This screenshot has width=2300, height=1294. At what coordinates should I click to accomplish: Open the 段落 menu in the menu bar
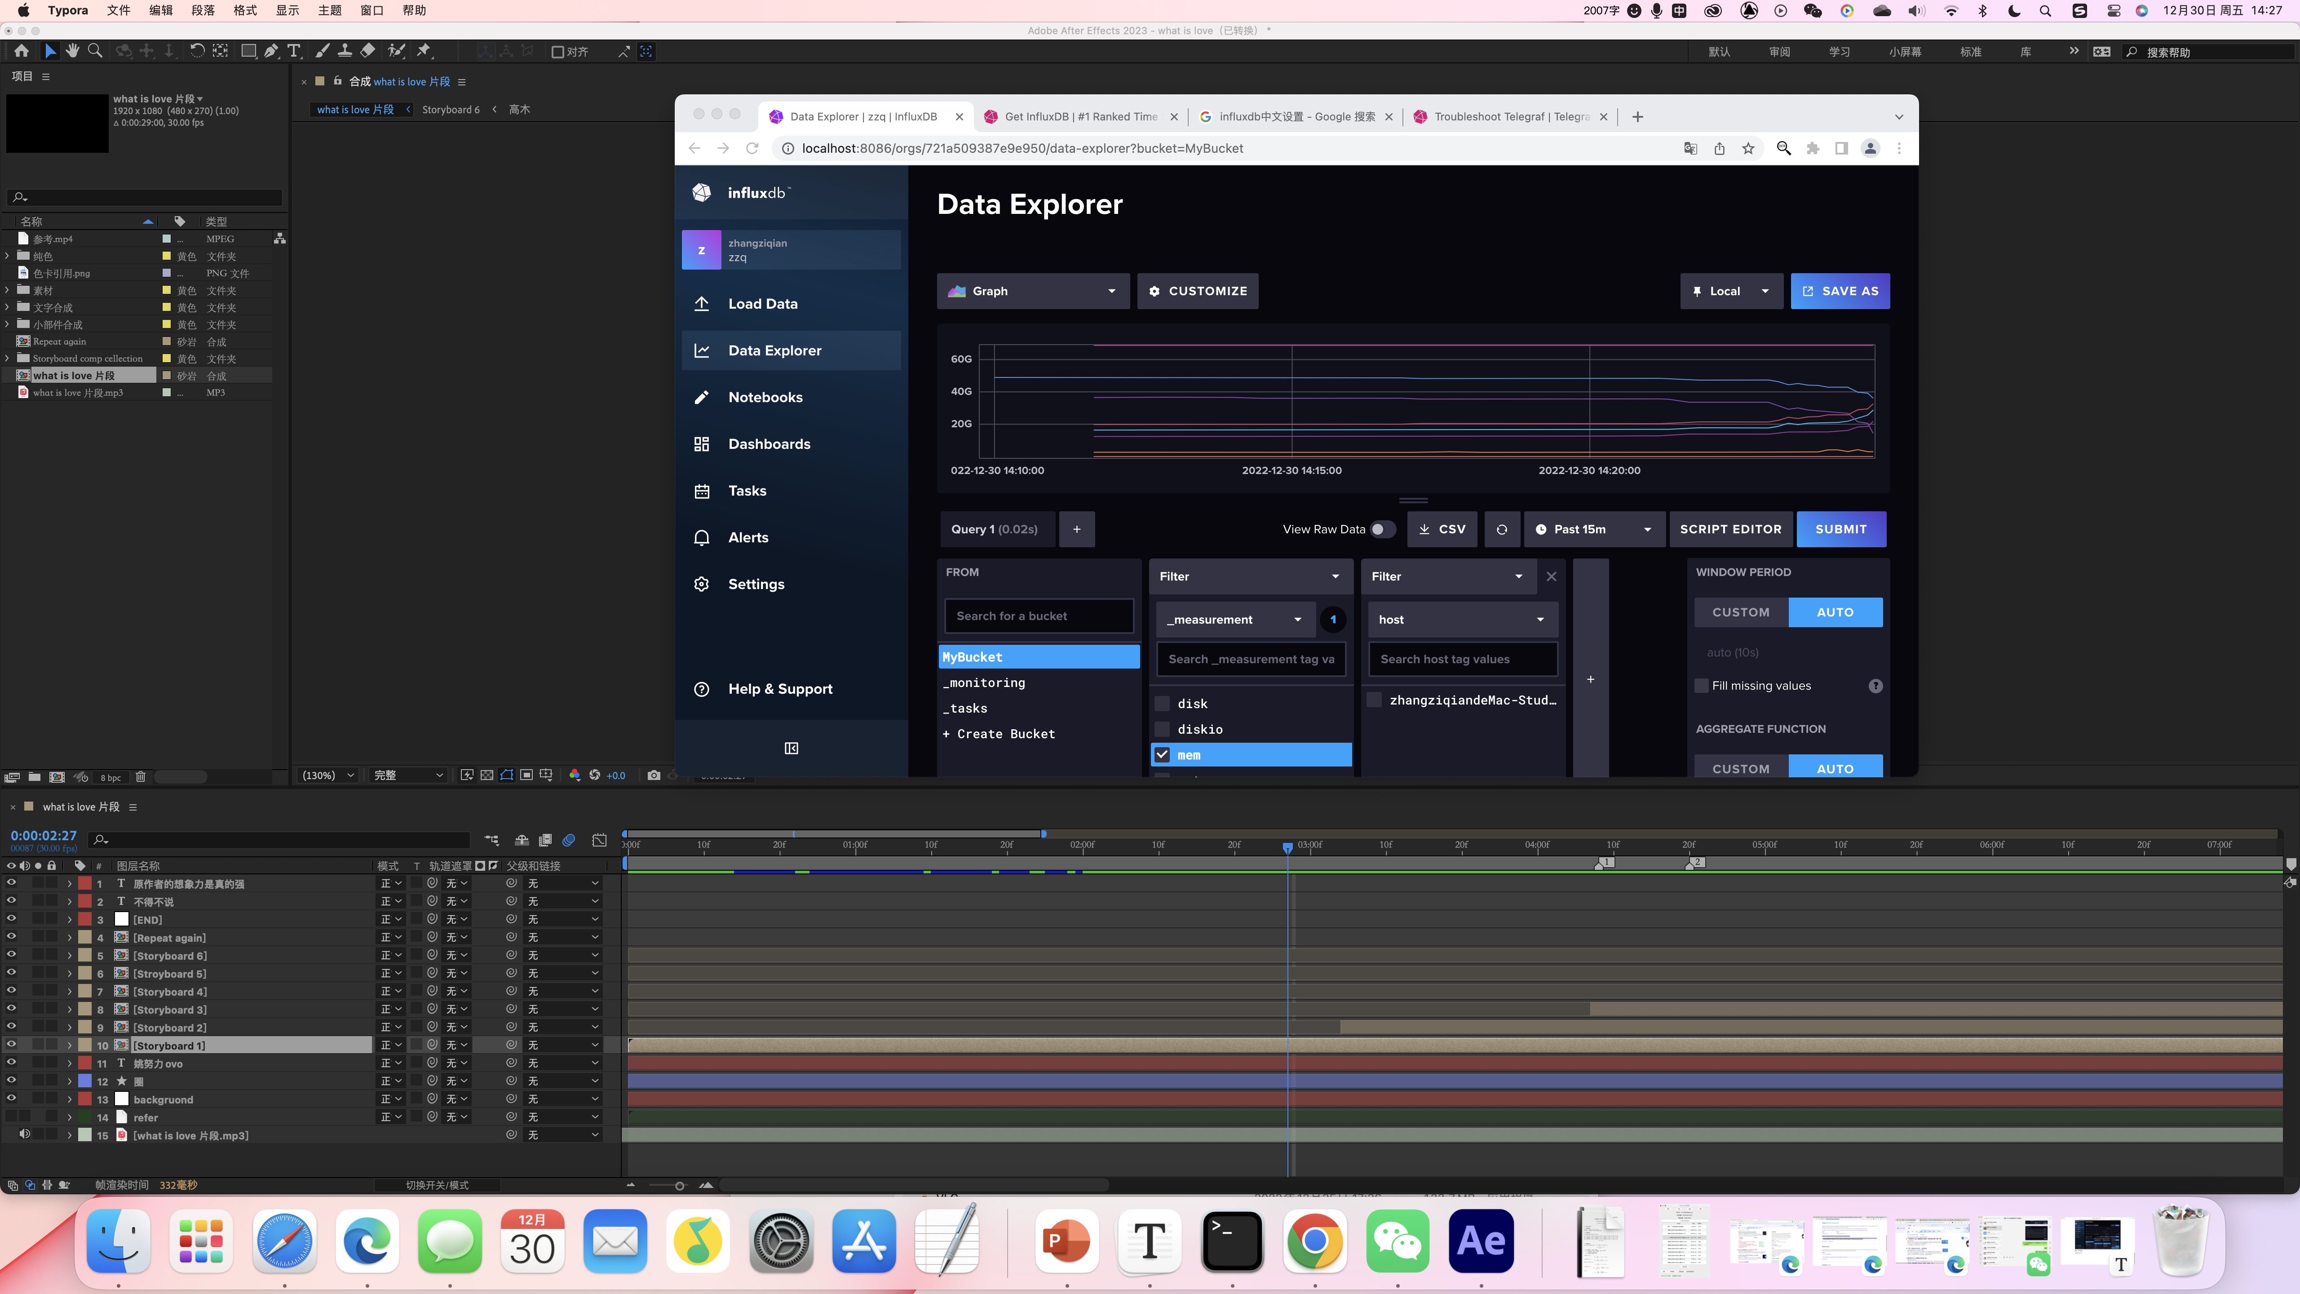click(x=203, y=11)
